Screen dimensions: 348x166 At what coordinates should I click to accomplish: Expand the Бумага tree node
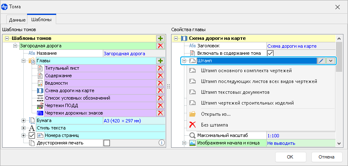point(24,120)
